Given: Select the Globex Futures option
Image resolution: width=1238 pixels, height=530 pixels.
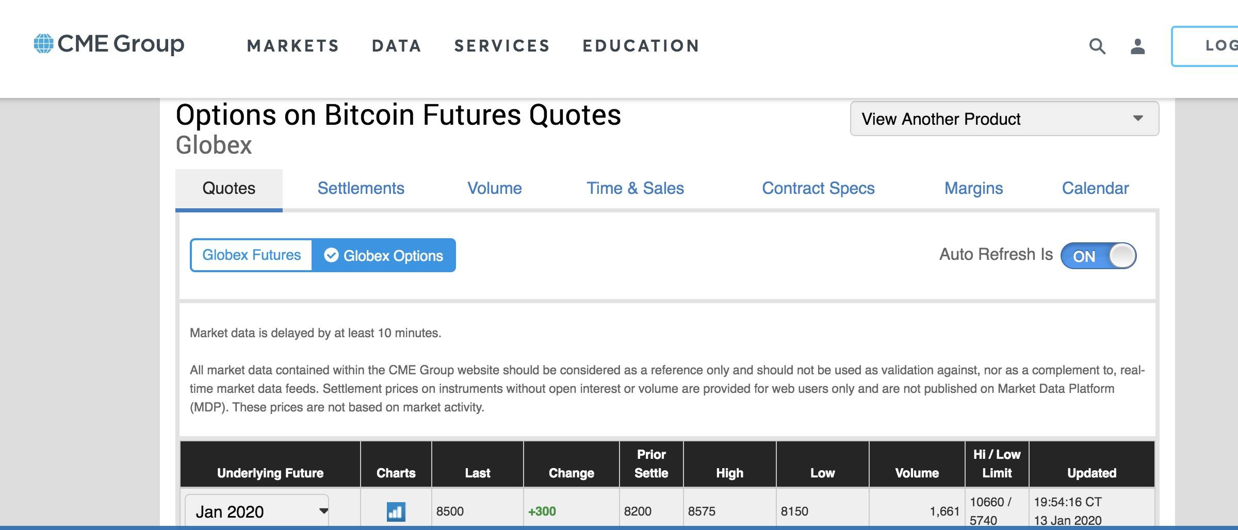Looking at the screenshot, I should (251, 255).
